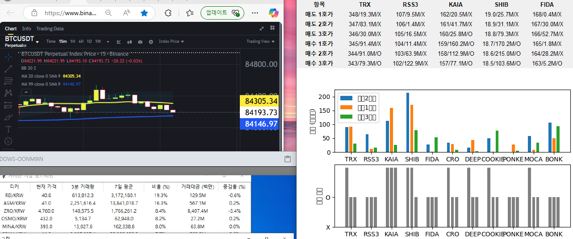Open the multi-chart grid layout icon

pos(272,28)
